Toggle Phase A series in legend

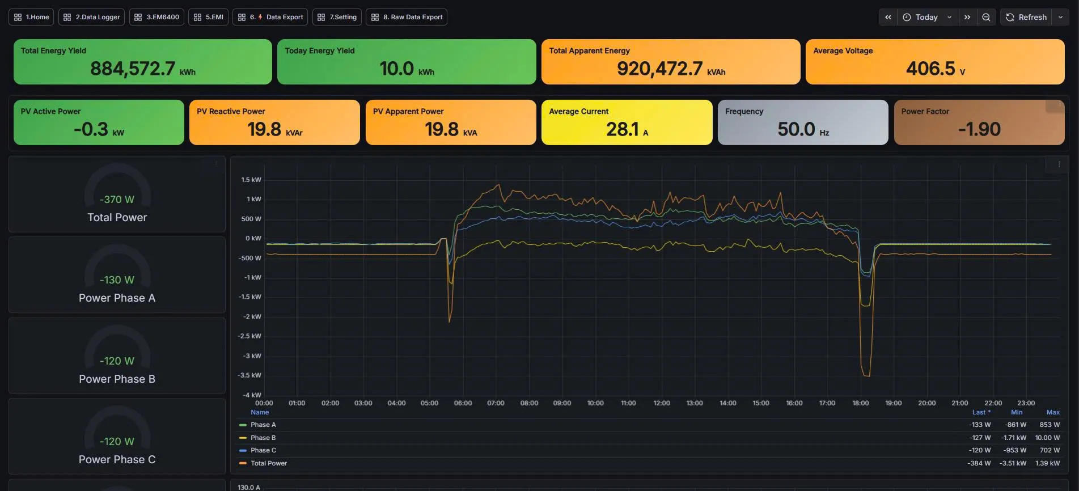[263, 425]
